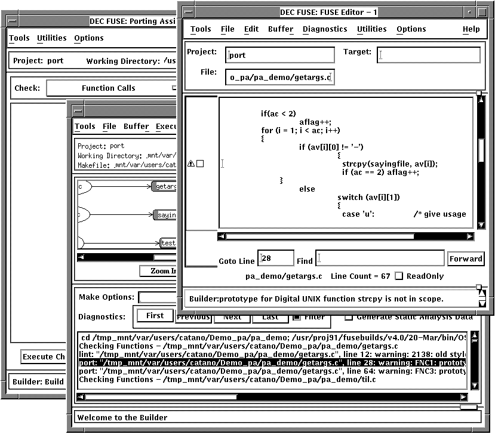Image resolution: width=495 pixels, height=434 pixels.
Task: Click editor horizontal scrollbar right arrow
Action: click(x=471, y=236)
